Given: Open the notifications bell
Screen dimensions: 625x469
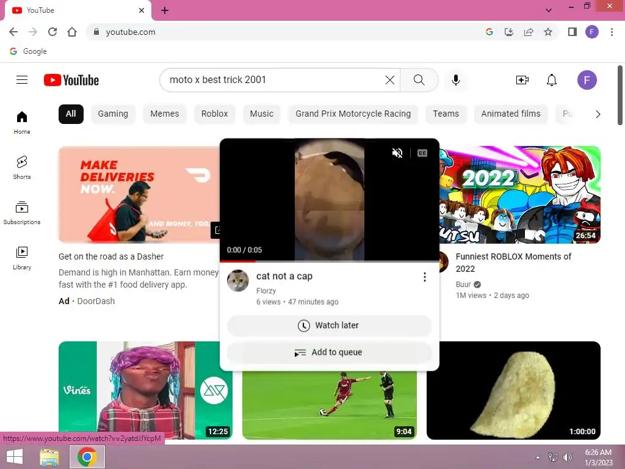Looking at the screenshot, I should [551, 80].
